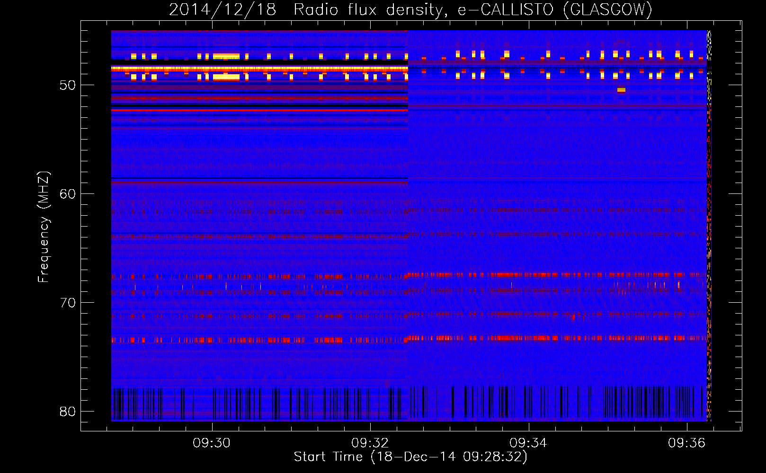Click the 09:32 time tick label
Screen dimensions: 766x473
pos(370,443)
